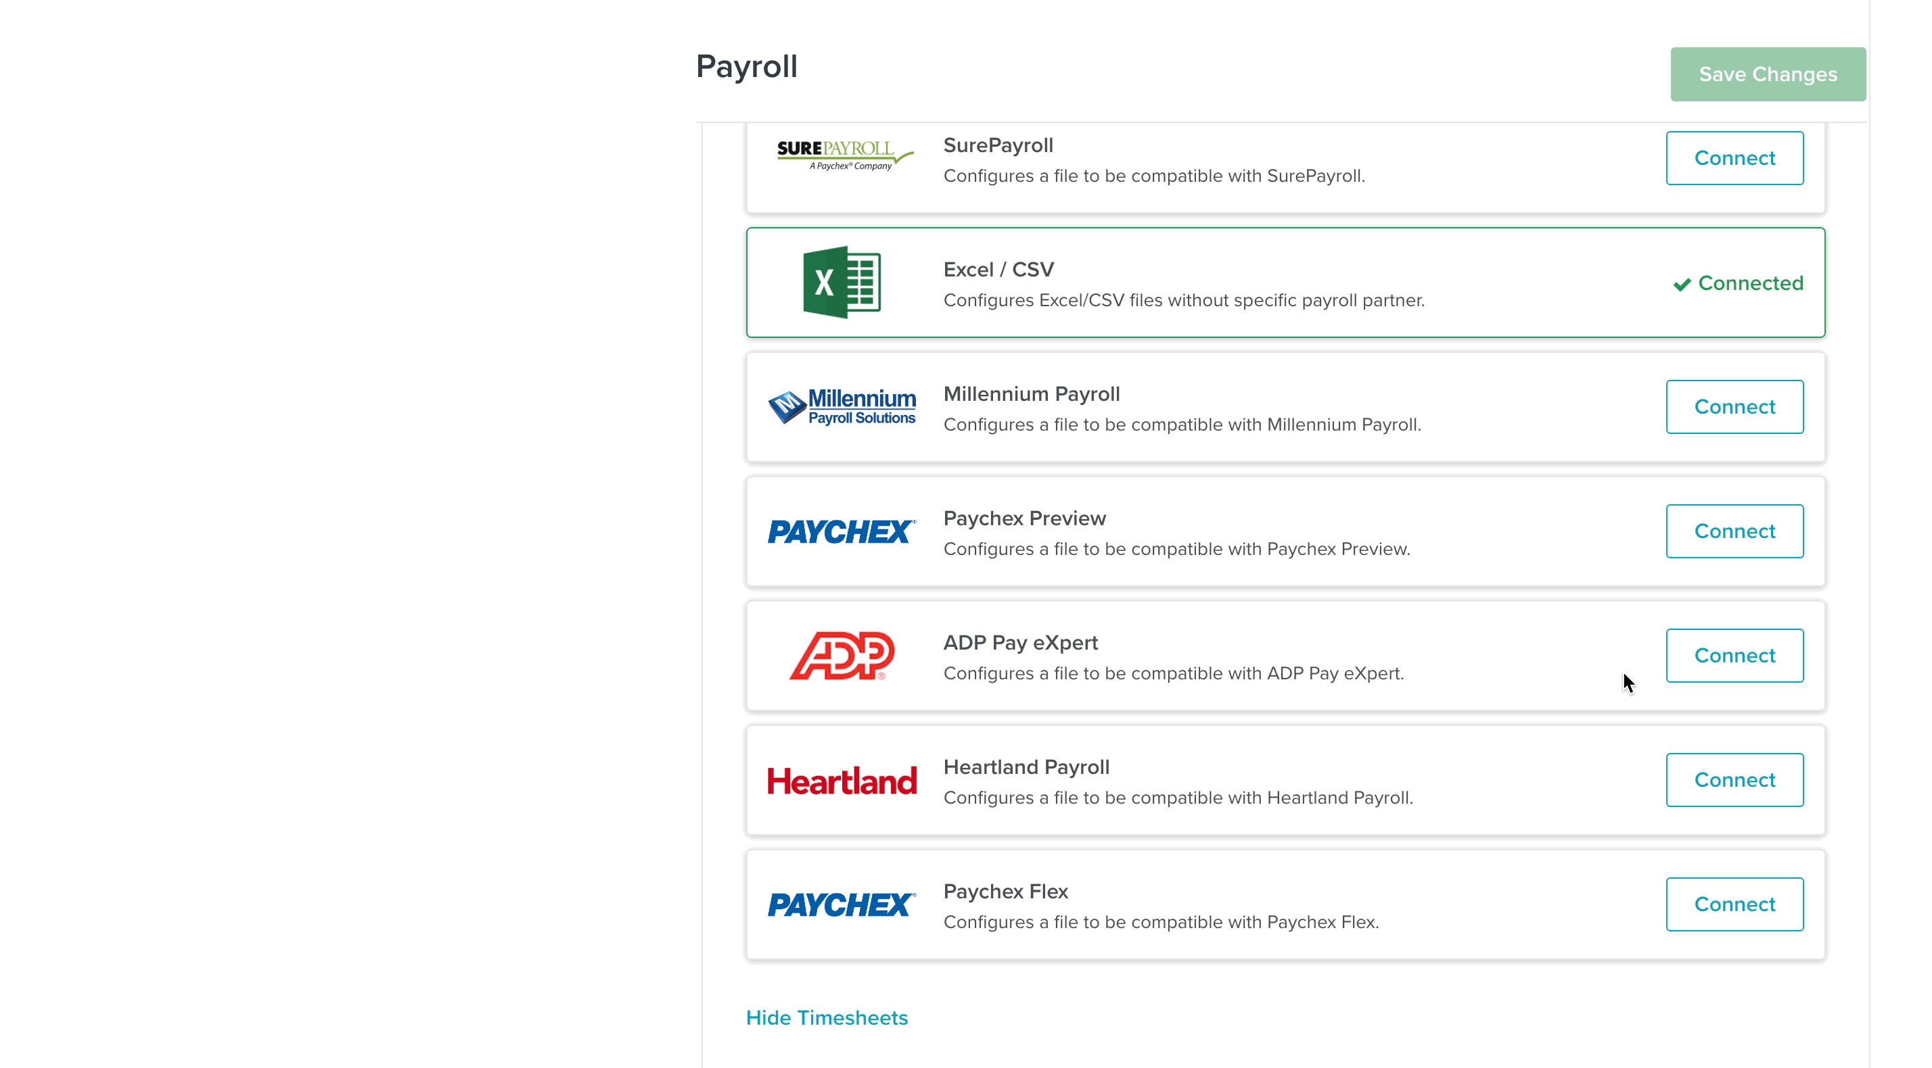Screen dimensions: 1932x1068
Task: Click the ADP Pay eXpert title text
Action: pyautogui.click(x=1020, y=643)
